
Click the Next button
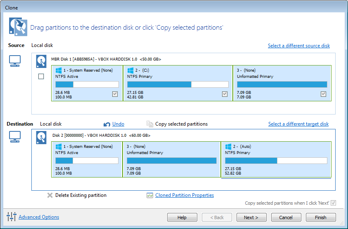coord(251,217)
